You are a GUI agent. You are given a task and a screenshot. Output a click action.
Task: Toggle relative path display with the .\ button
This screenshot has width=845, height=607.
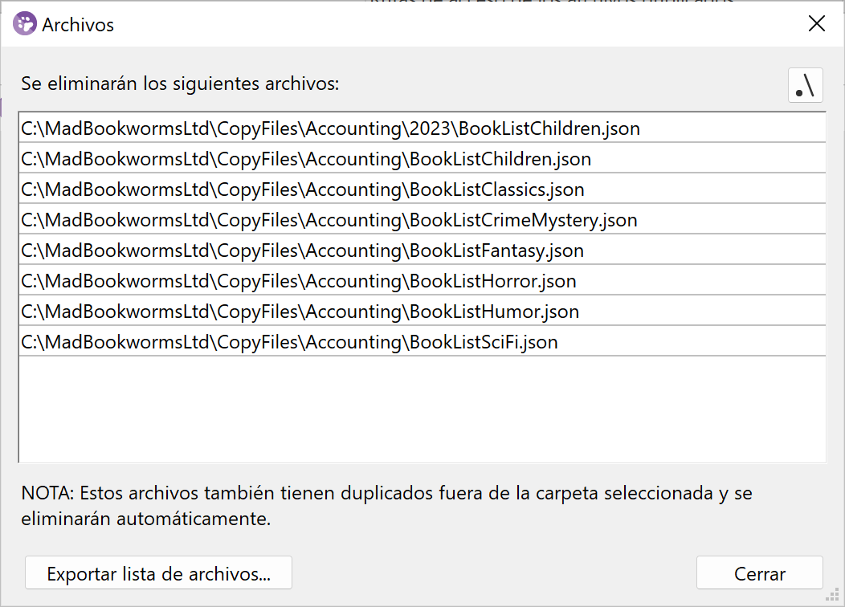click(x=806, y=85)
